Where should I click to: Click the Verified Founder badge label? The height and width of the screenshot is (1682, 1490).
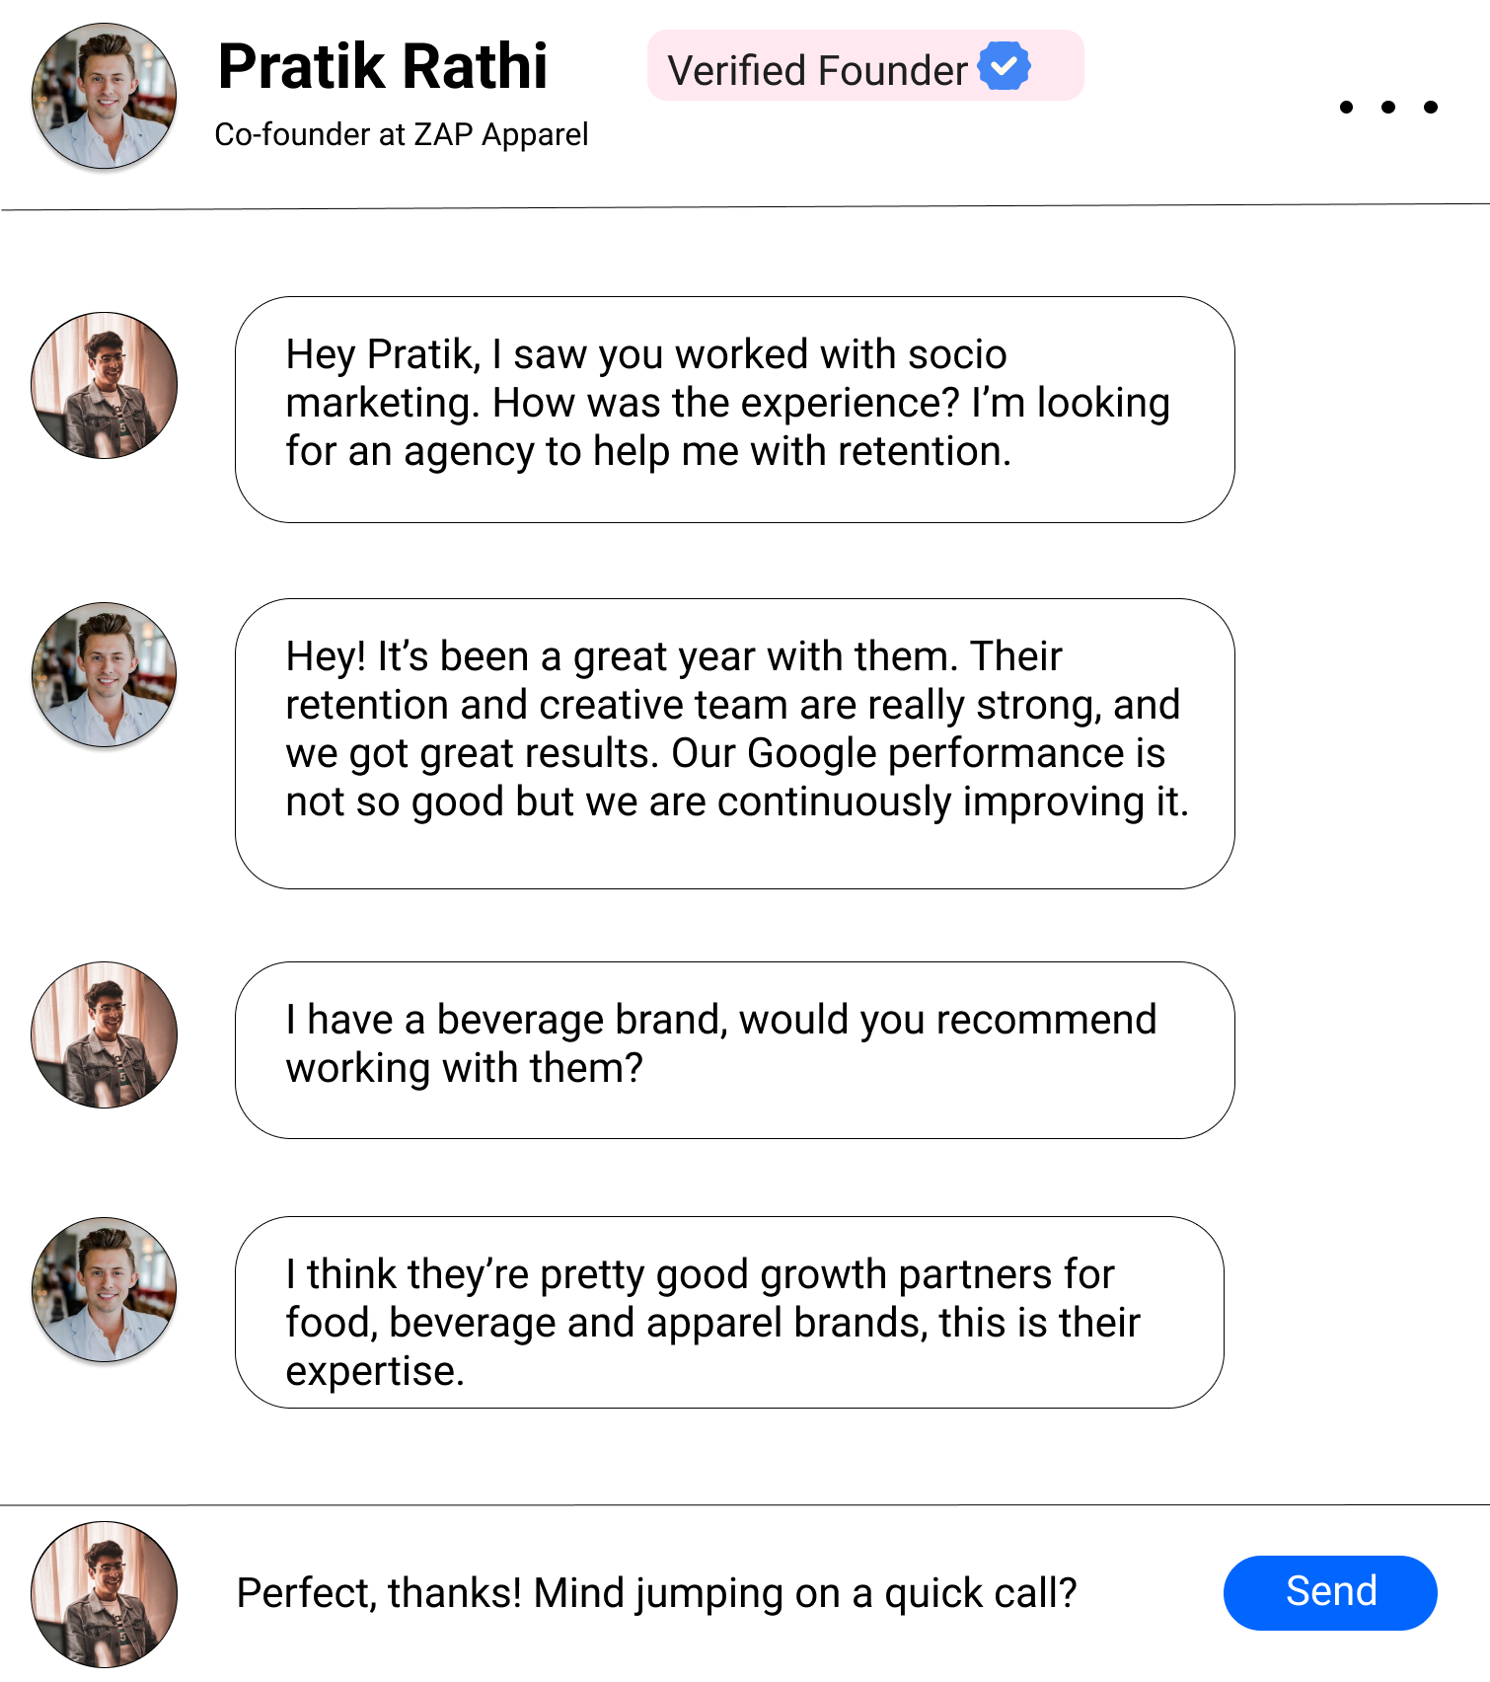(x=817, y=71)
